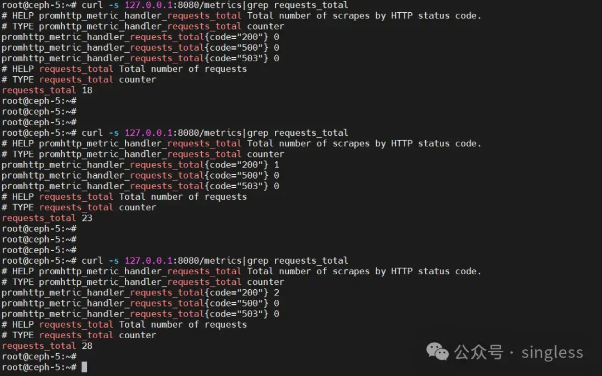Click the code="200"} 0 metric line
The height and width of the screenshot is (376, 602).
click(x=139, y=37)
